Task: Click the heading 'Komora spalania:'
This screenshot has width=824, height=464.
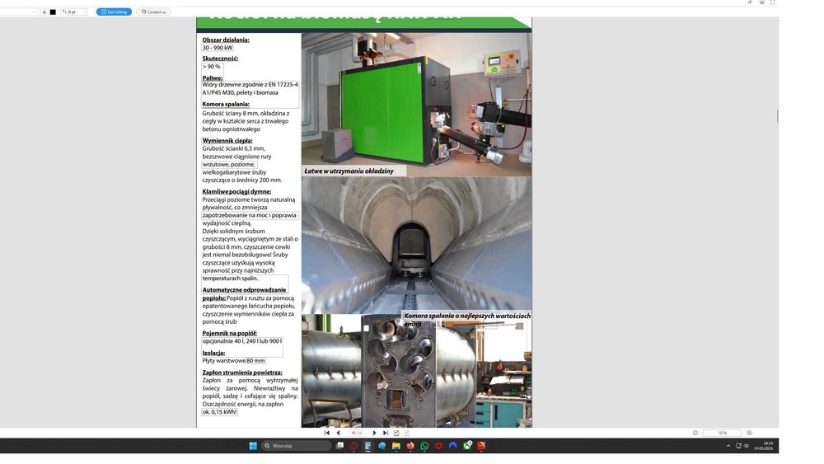Action: [226, 104]
